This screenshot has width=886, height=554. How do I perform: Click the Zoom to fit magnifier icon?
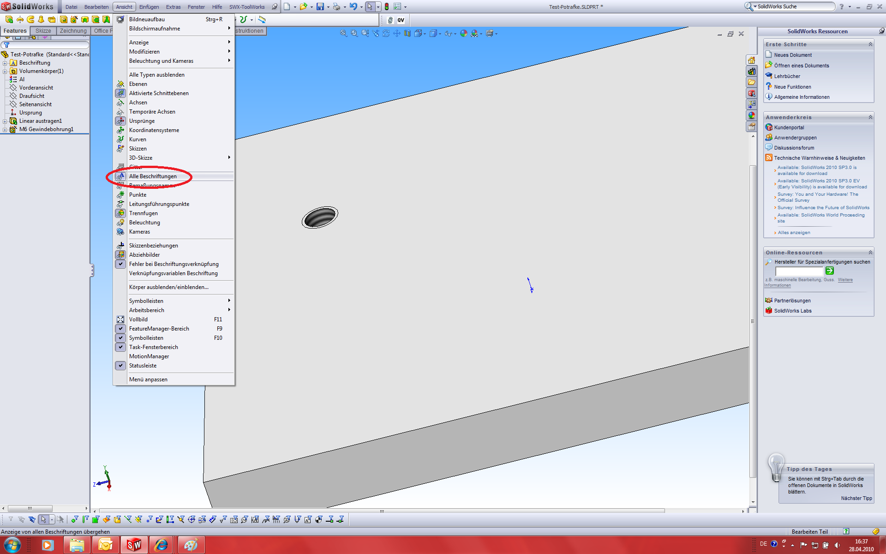tap(344, 33)
